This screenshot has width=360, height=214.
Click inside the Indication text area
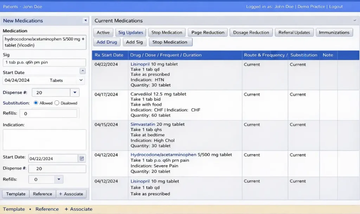44,139
